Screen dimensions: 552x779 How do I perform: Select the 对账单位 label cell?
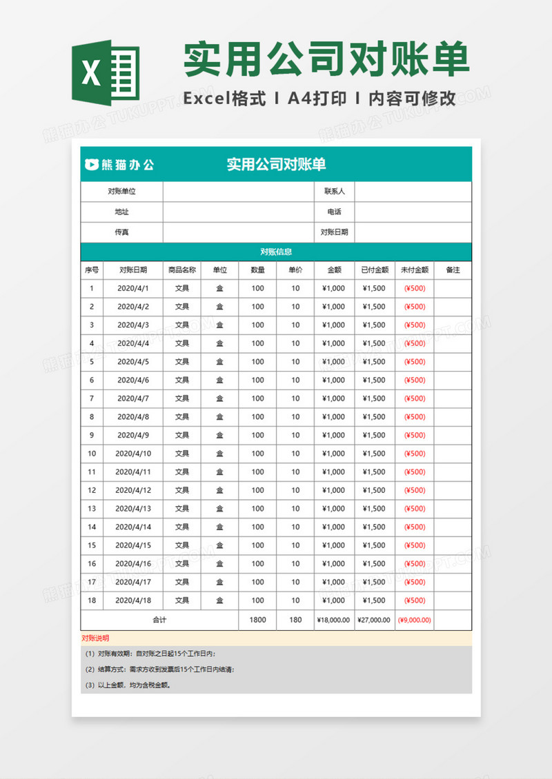122,191
